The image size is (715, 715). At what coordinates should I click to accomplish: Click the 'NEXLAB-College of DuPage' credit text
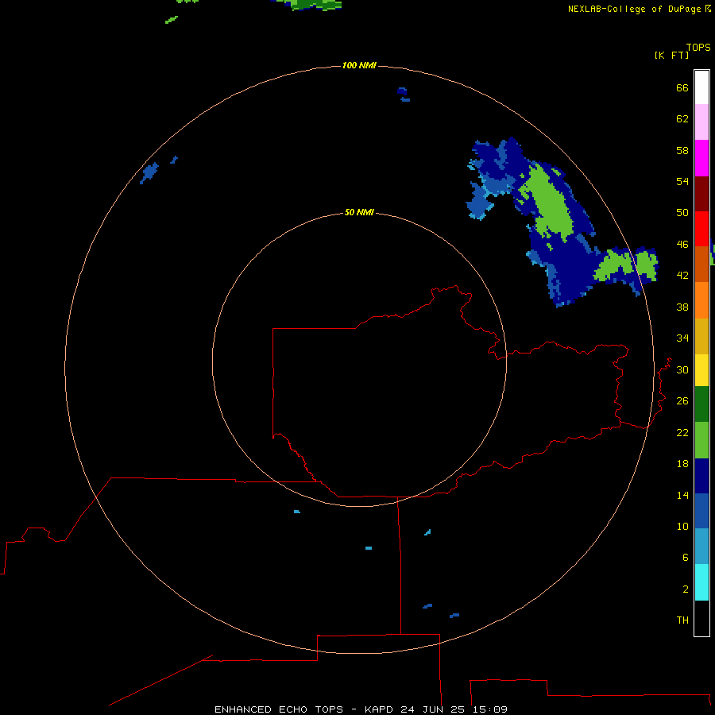[634, 9]
